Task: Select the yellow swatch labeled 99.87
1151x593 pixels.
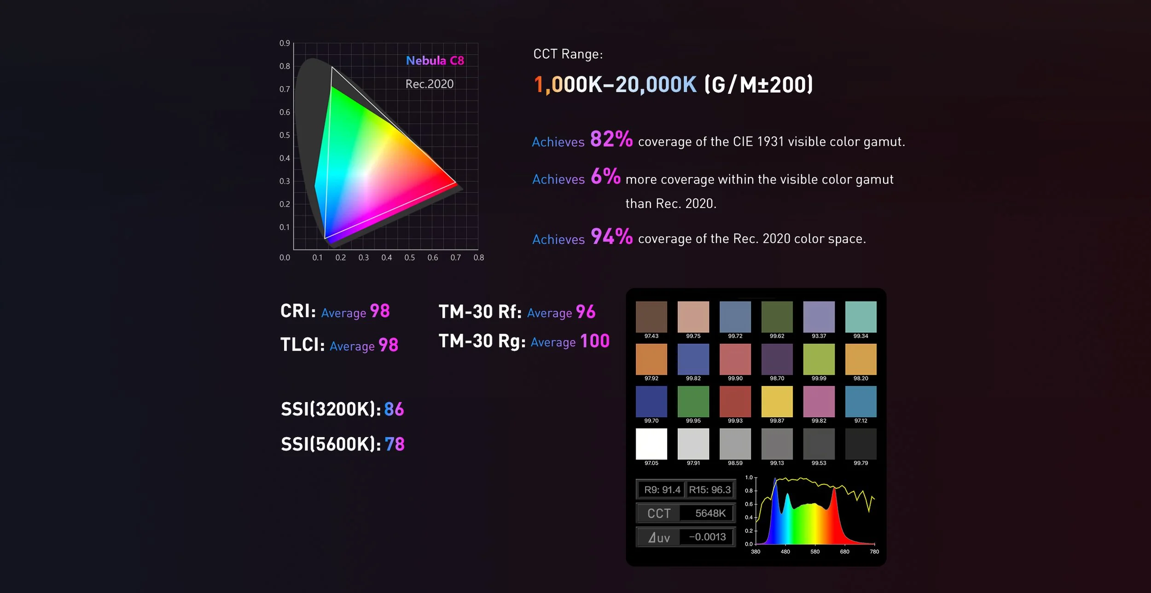Action: [777, 401]
